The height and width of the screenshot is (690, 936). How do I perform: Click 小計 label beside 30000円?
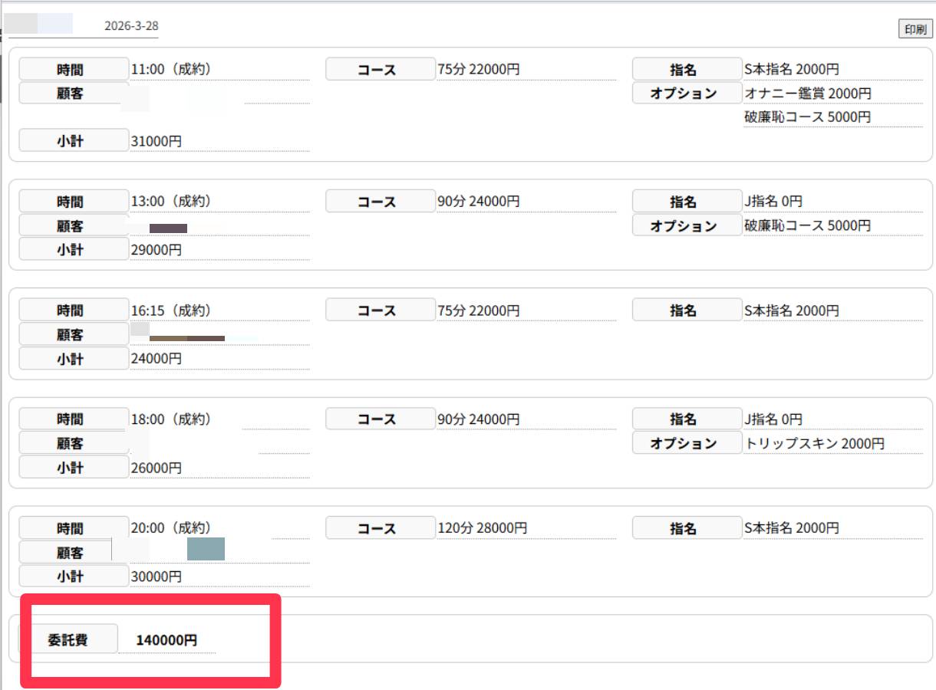pyautogui.click(x=74, y=577)
